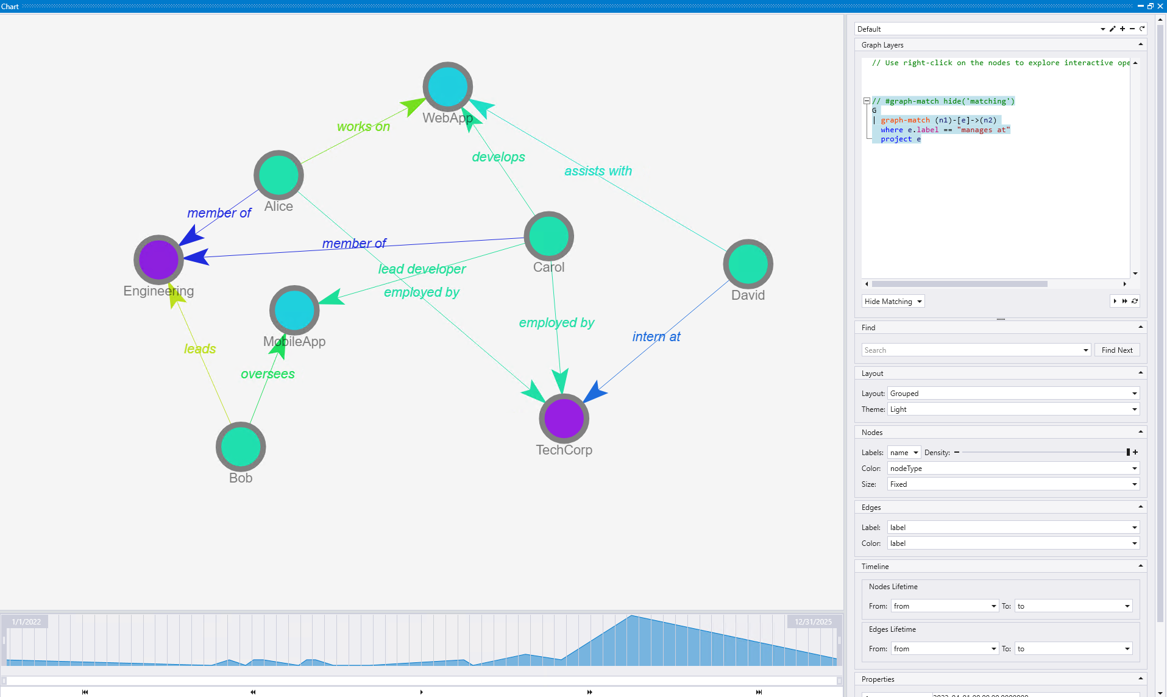The height and width of the screenshot is (697, 1167).
Task: Adjust the node Density slider
Action: 1129,452
